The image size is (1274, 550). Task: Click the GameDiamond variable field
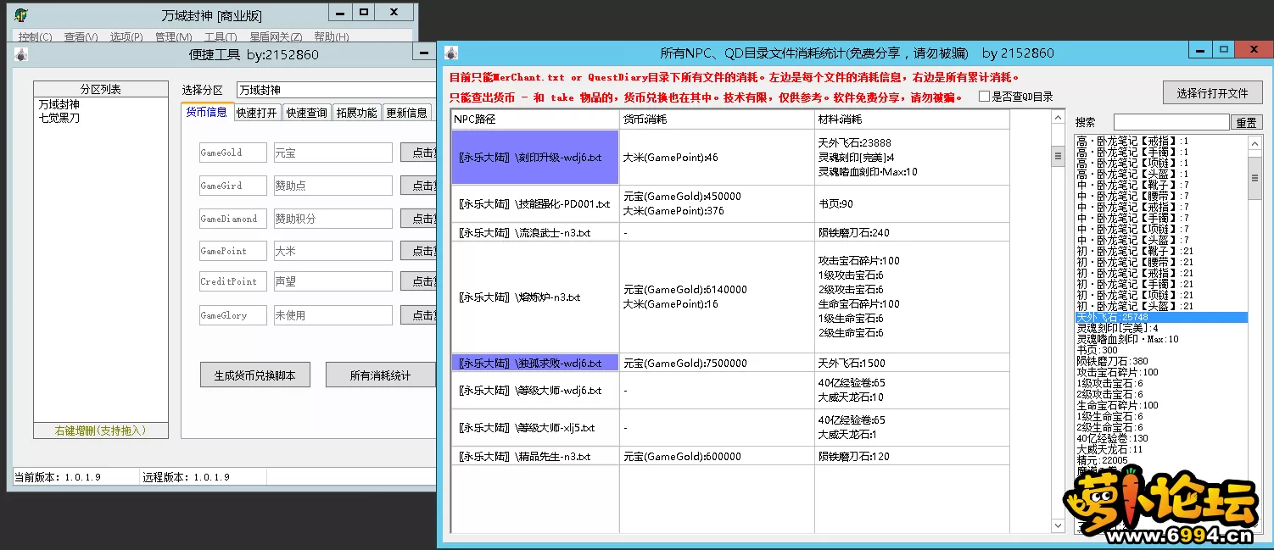[232, 219]
